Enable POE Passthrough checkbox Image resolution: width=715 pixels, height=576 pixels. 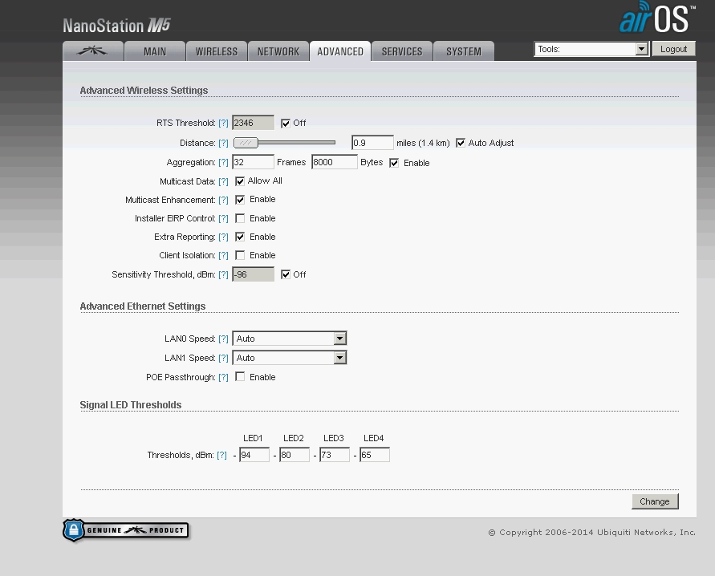coord(240,376)
